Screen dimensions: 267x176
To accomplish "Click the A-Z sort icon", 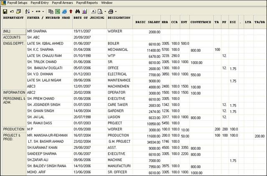I will pos(28,12).
